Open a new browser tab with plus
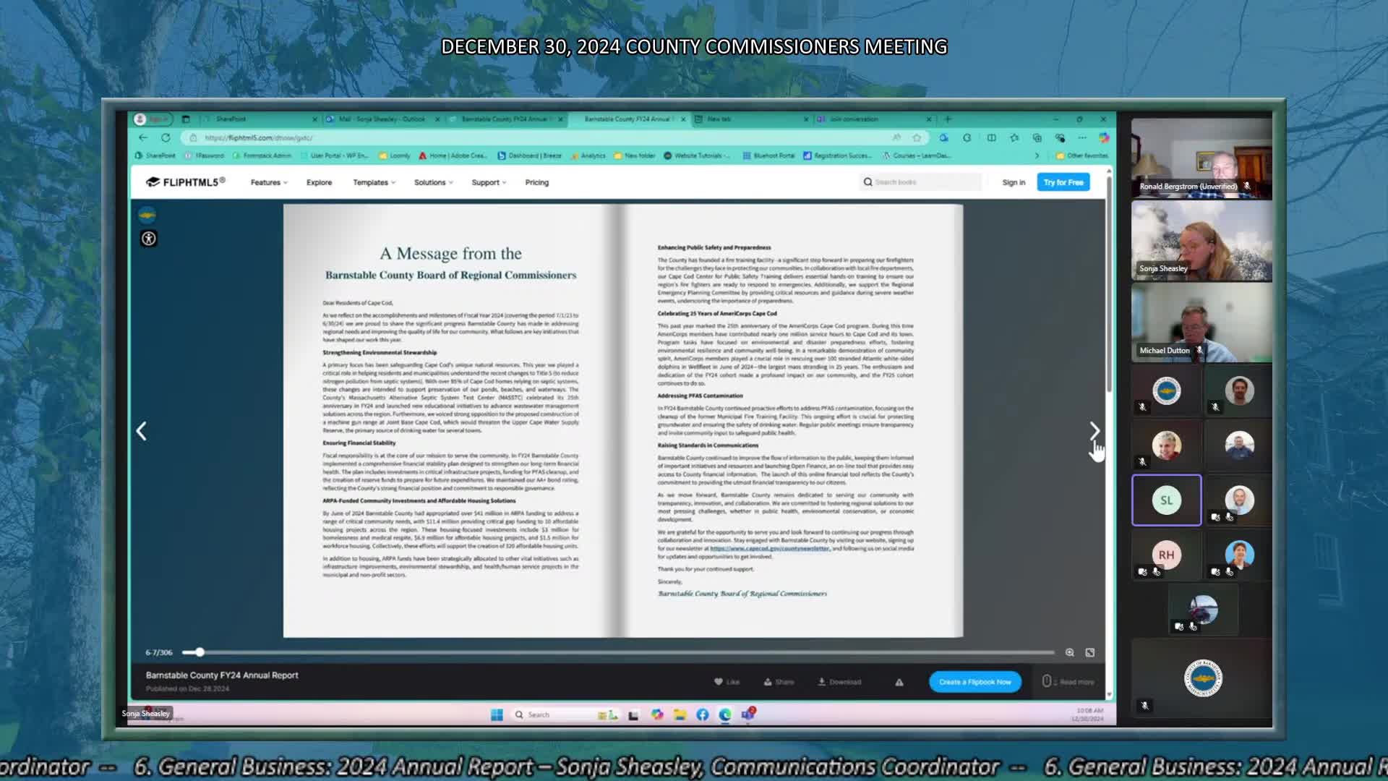The image size is (1388, 781). pyautogui.click(x=948, y=119)
